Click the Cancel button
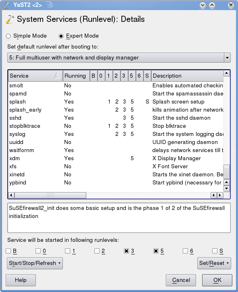 (x=181, y=280)
